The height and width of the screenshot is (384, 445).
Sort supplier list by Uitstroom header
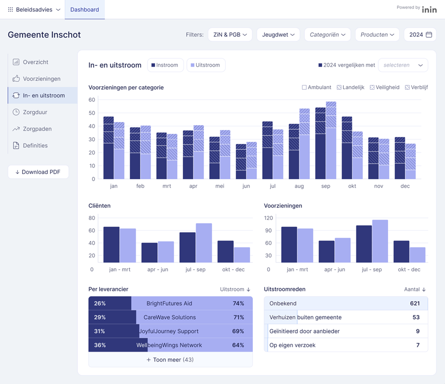coord(235,289)
